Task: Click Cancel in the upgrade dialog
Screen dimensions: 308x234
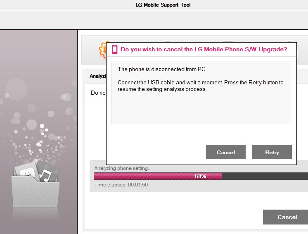Action: coord(226,152)
